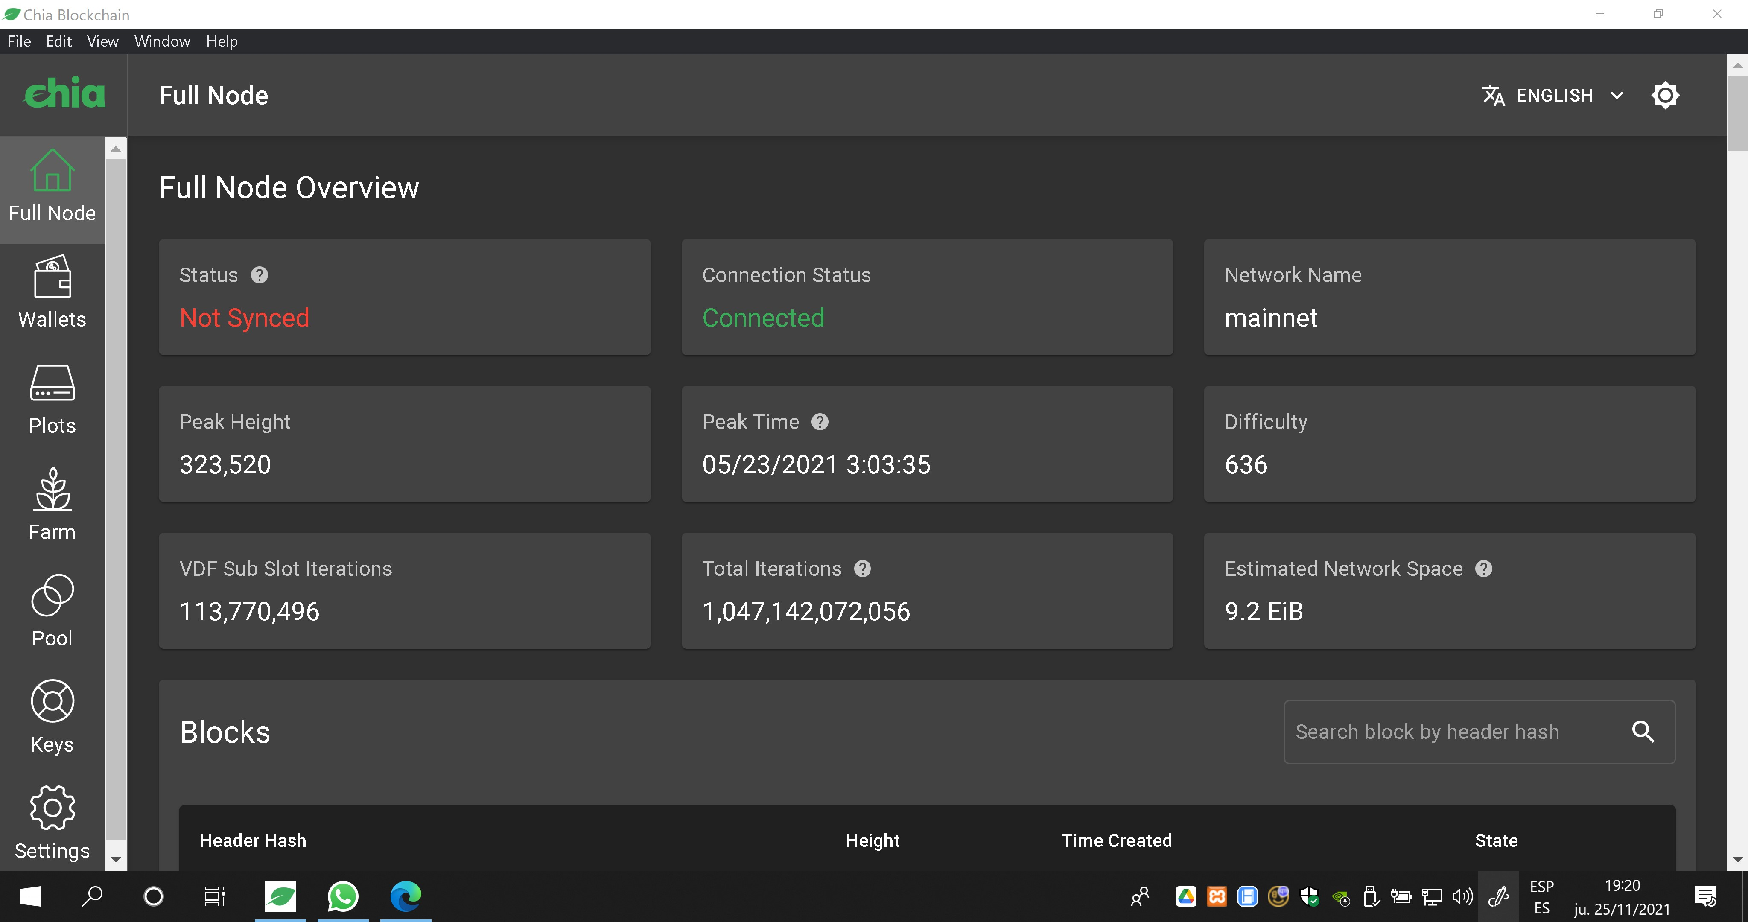Click the gear icon in top right
This screenshot has width=1748, height=922.
point(1666,95)
